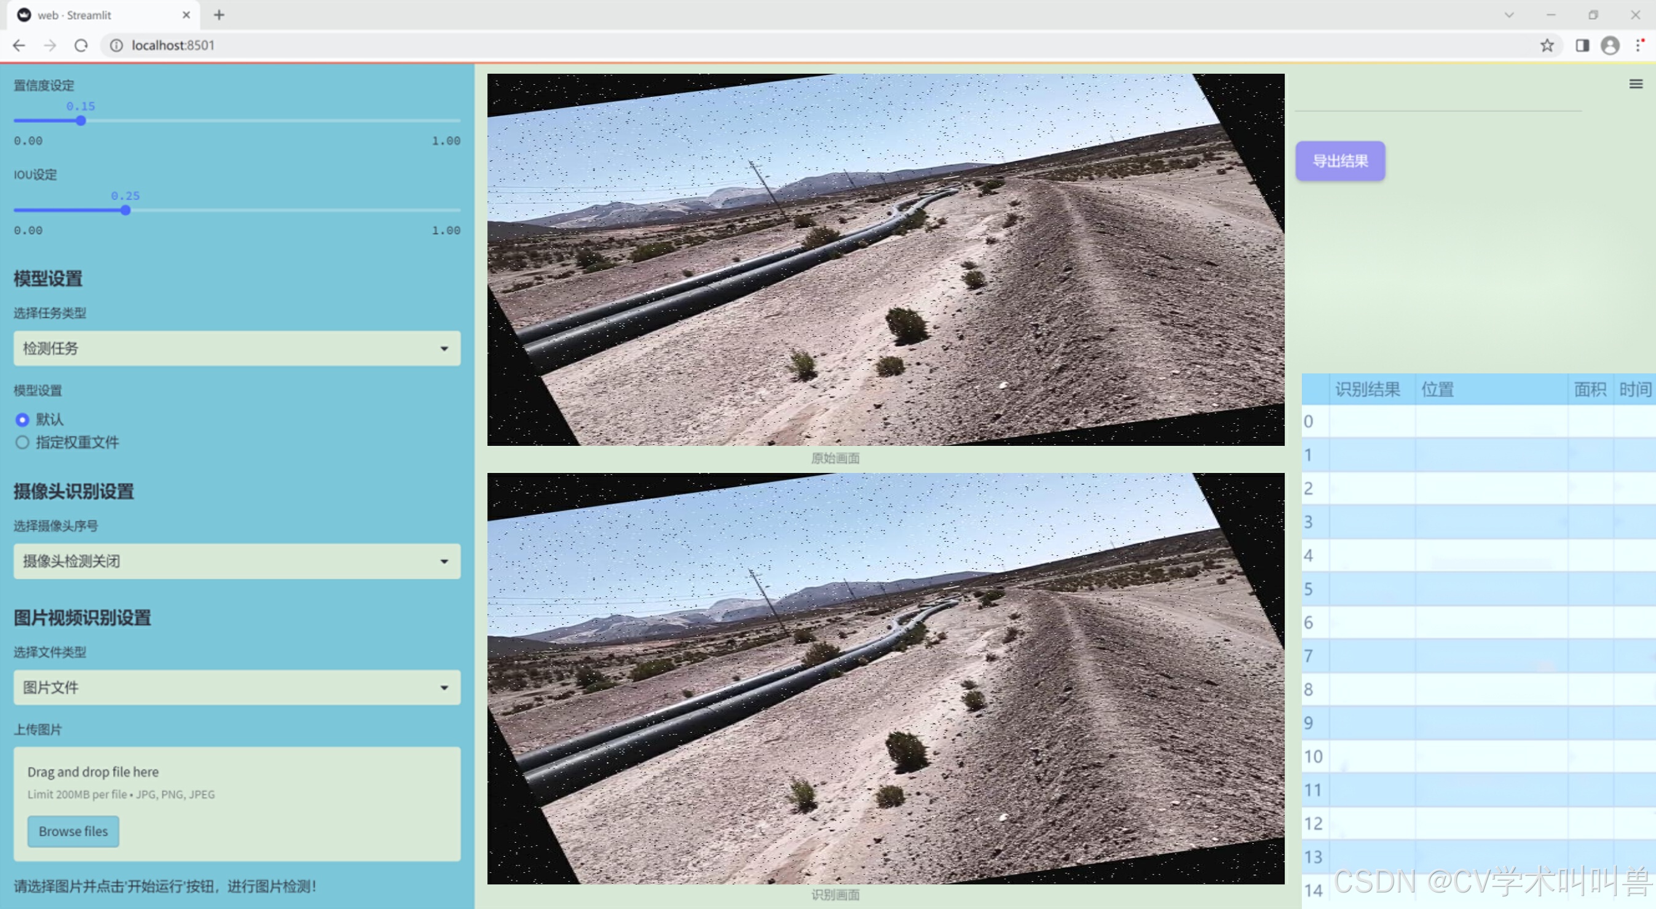This screenshot has height=909, width=1656.
Task: Open a new browser tab
Action: tap(219, 15)
